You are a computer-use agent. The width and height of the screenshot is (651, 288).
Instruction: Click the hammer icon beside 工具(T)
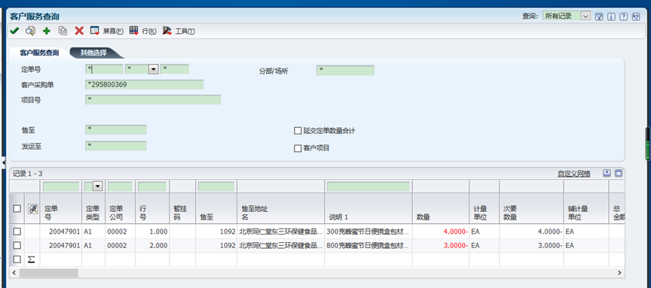click(167, 31)
